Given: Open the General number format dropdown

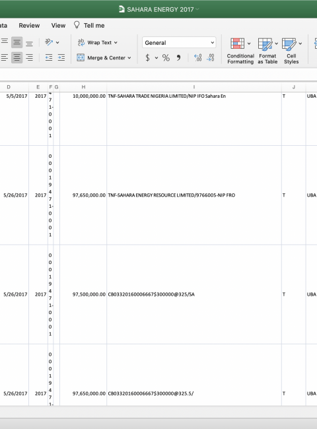Looking at the screenshot, I should pyautogui.click(x=179, y=43).
